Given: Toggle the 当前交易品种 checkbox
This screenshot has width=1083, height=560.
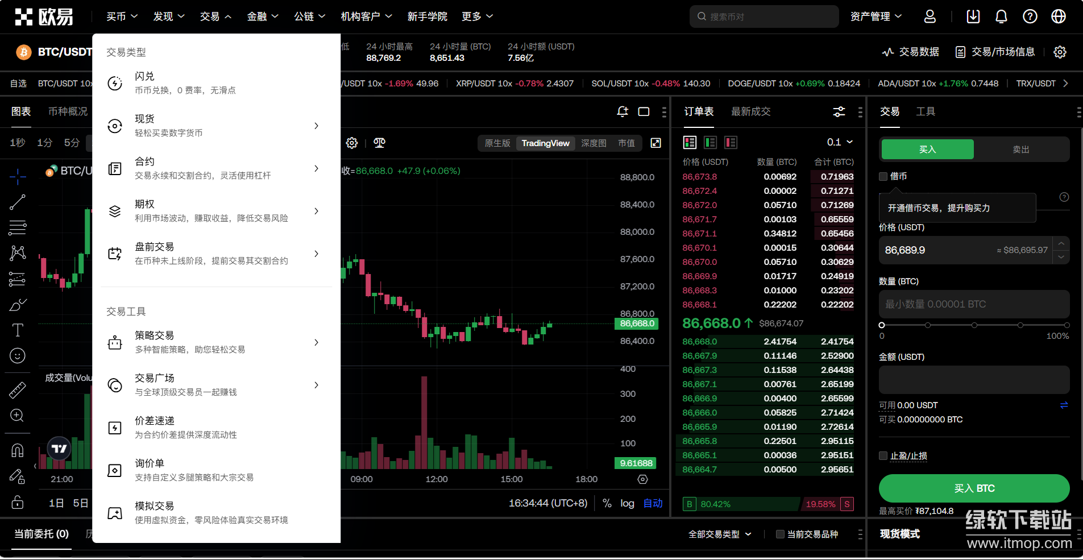Looking at the screenshot, I should click(780, 534).
